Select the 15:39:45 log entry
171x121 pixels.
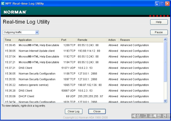point(84,45)
